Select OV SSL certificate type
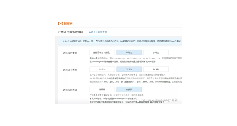This screenshot has height=126, width=237. 102,69
